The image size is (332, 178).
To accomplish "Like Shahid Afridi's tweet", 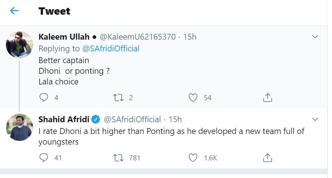I will click(x=193, y=158).
